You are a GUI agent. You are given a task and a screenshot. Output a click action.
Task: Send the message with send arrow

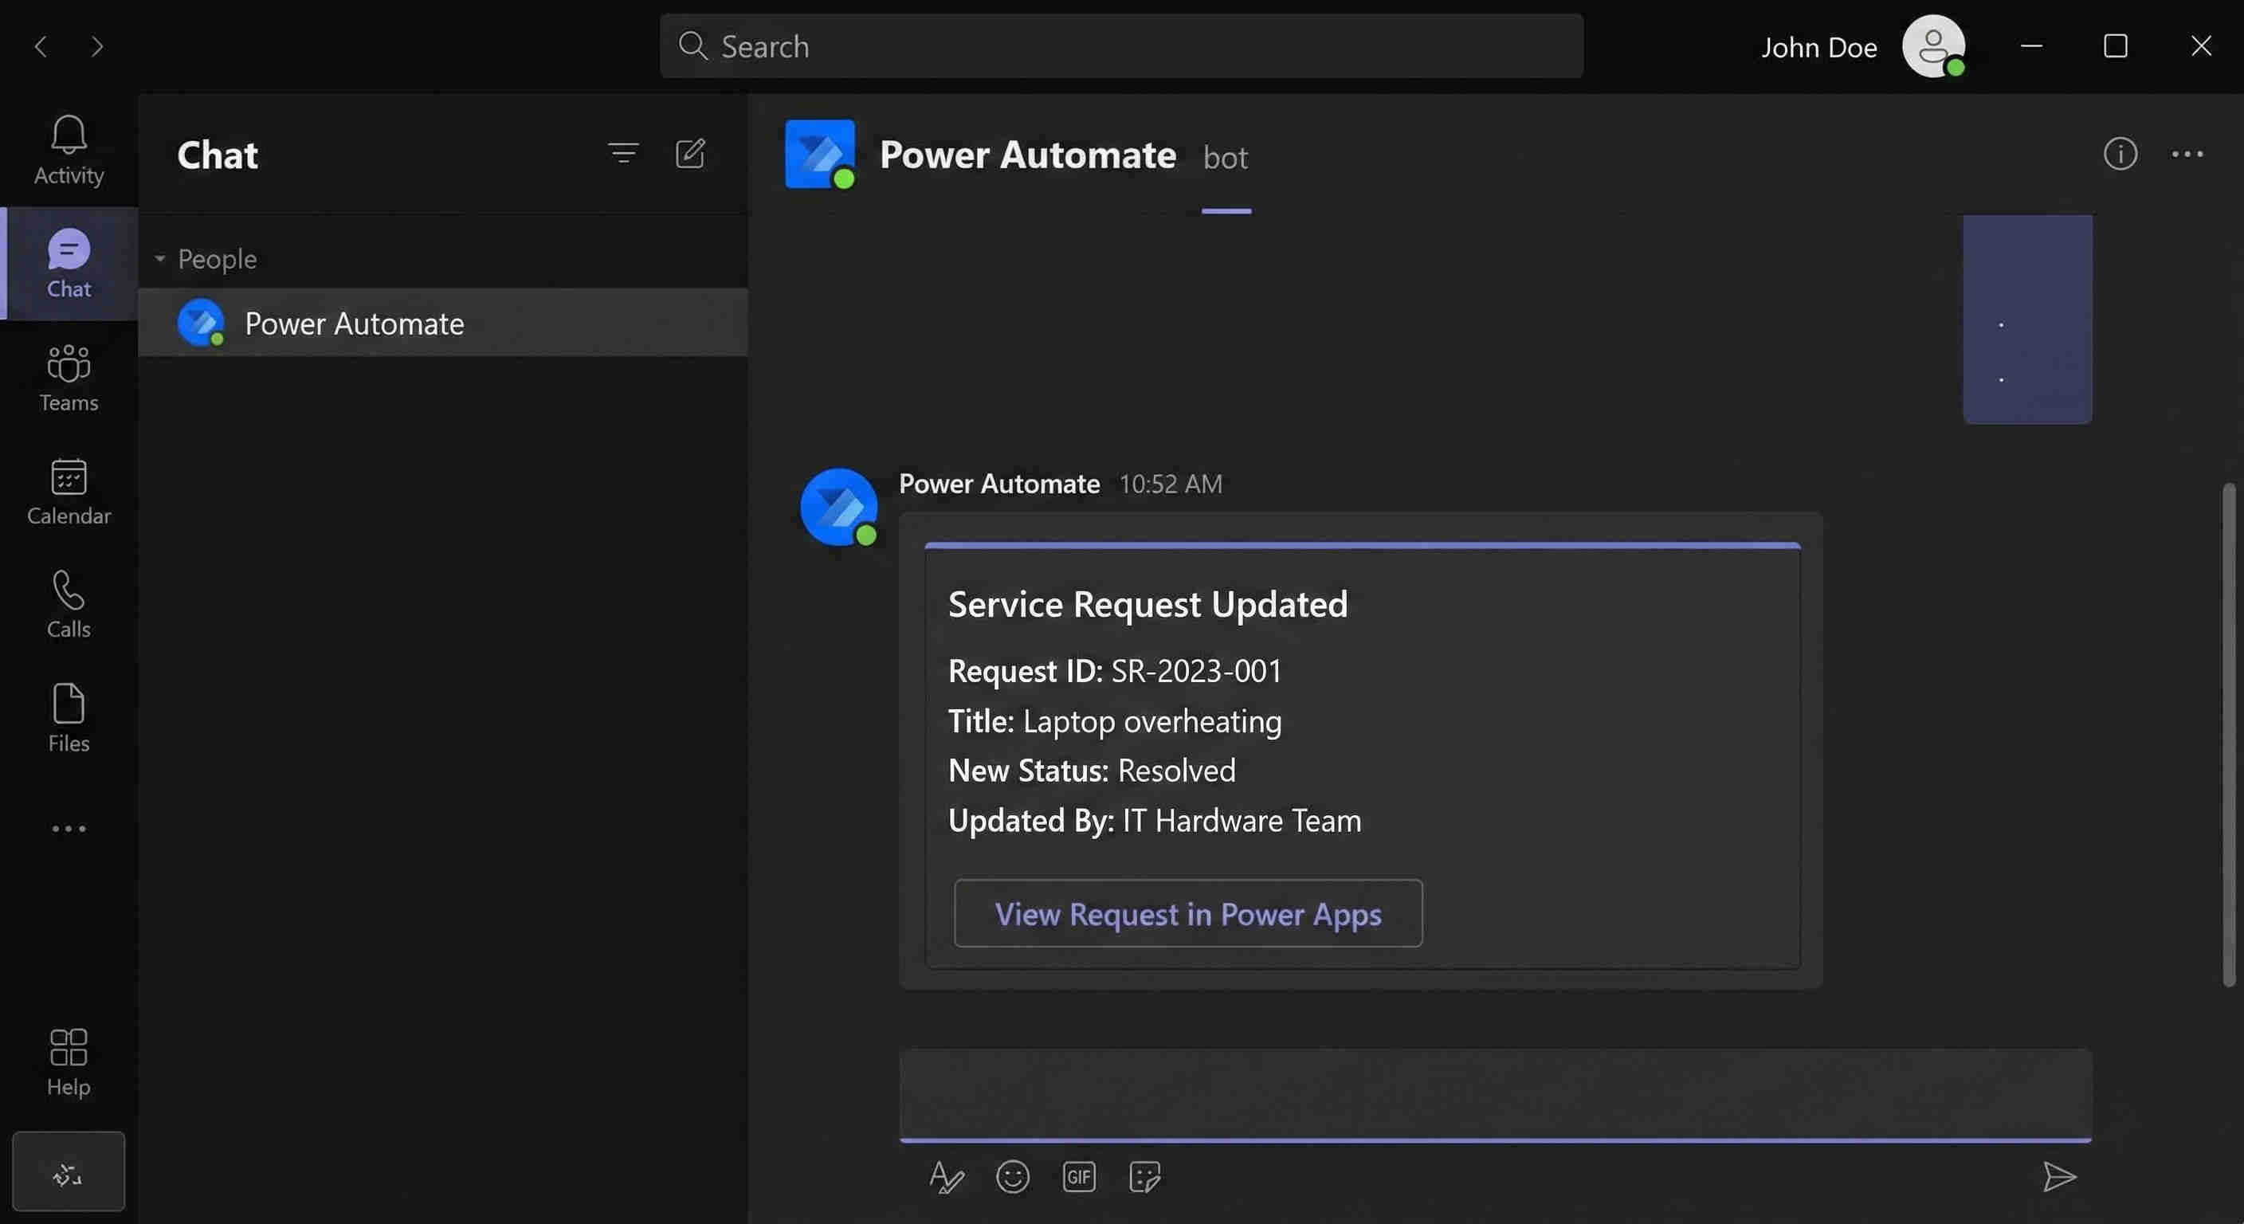pyautogui.click(x=2059, y=1178)
